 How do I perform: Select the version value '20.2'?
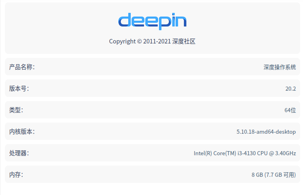(x=291, y=89)
